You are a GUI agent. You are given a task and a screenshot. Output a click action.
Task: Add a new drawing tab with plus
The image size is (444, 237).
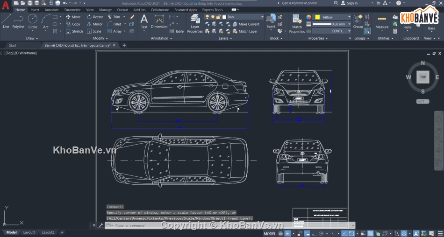124,45
